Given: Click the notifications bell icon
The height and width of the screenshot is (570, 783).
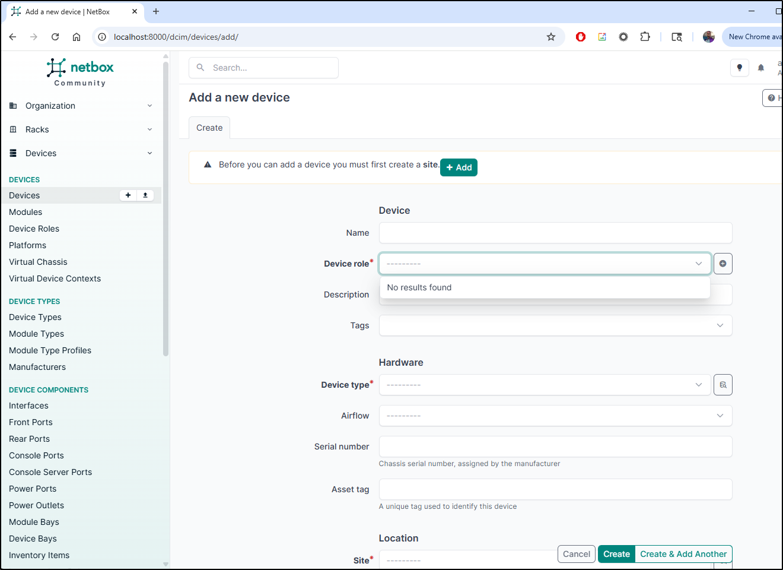Looking at the screenshot, I should pos(760,68).
